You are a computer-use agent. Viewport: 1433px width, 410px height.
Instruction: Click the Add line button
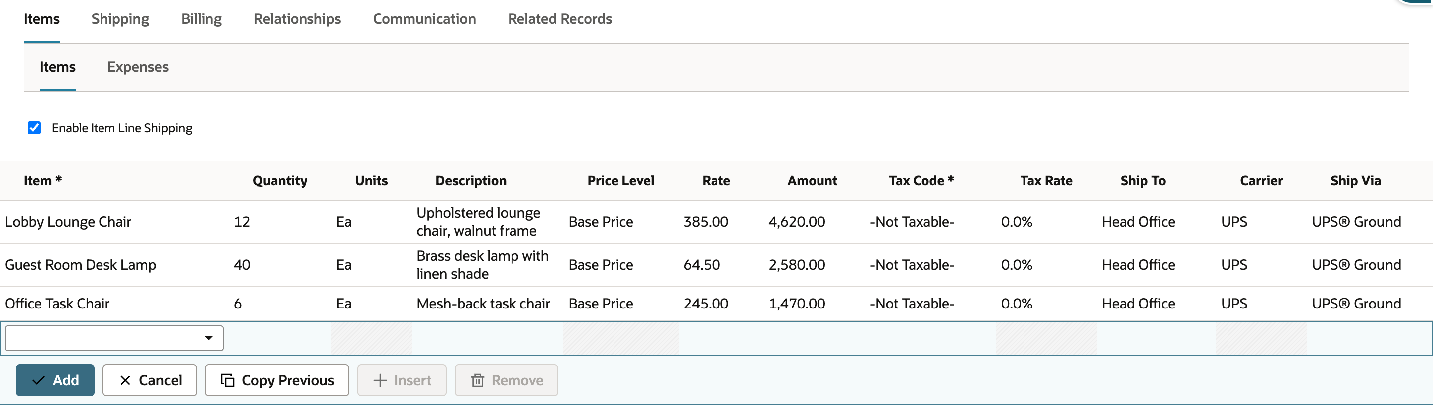point(55,380)
